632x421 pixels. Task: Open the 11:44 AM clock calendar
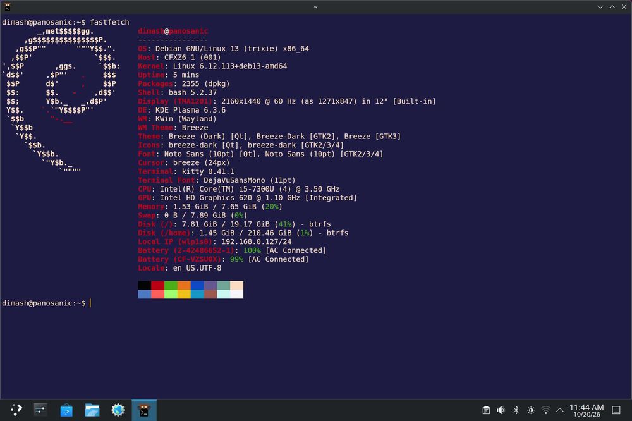[x=587, y=410]
